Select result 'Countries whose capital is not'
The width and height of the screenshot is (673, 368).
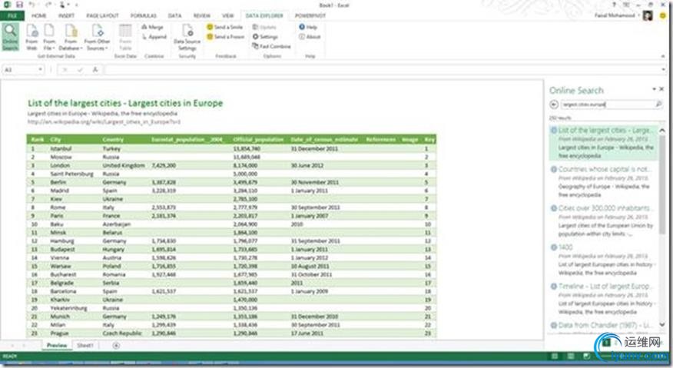click(x=602, y=181)
